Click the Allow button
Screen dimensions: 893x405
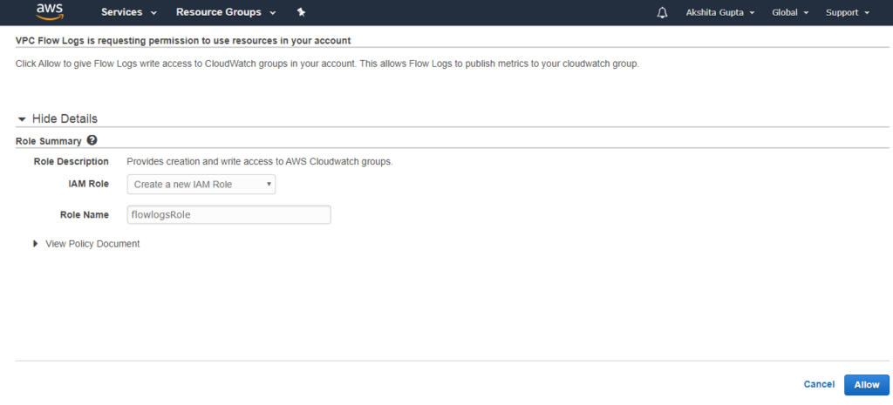coord(866,384)
